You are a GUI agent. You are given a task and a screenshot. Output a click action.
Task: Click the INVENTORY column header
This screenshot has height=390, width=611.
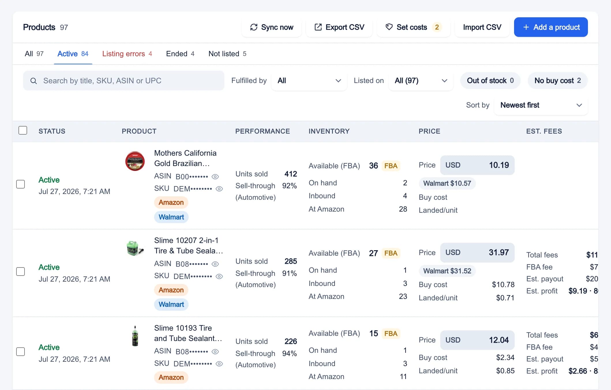click(x=329, y=131)
